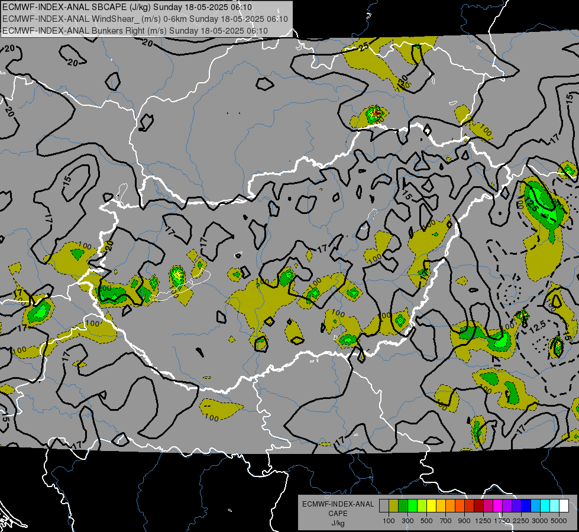Click the legend value 3000
The width and height of the screenshot is (579, 532).
(x=540, y=521)
